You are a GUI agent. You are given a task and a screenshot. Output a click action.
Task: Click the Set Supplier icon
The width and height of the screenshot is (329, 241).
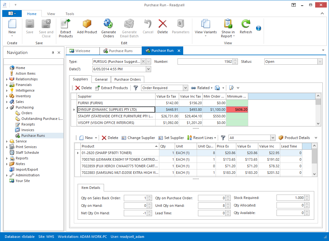pyautogui.click(x=171, y=137)
